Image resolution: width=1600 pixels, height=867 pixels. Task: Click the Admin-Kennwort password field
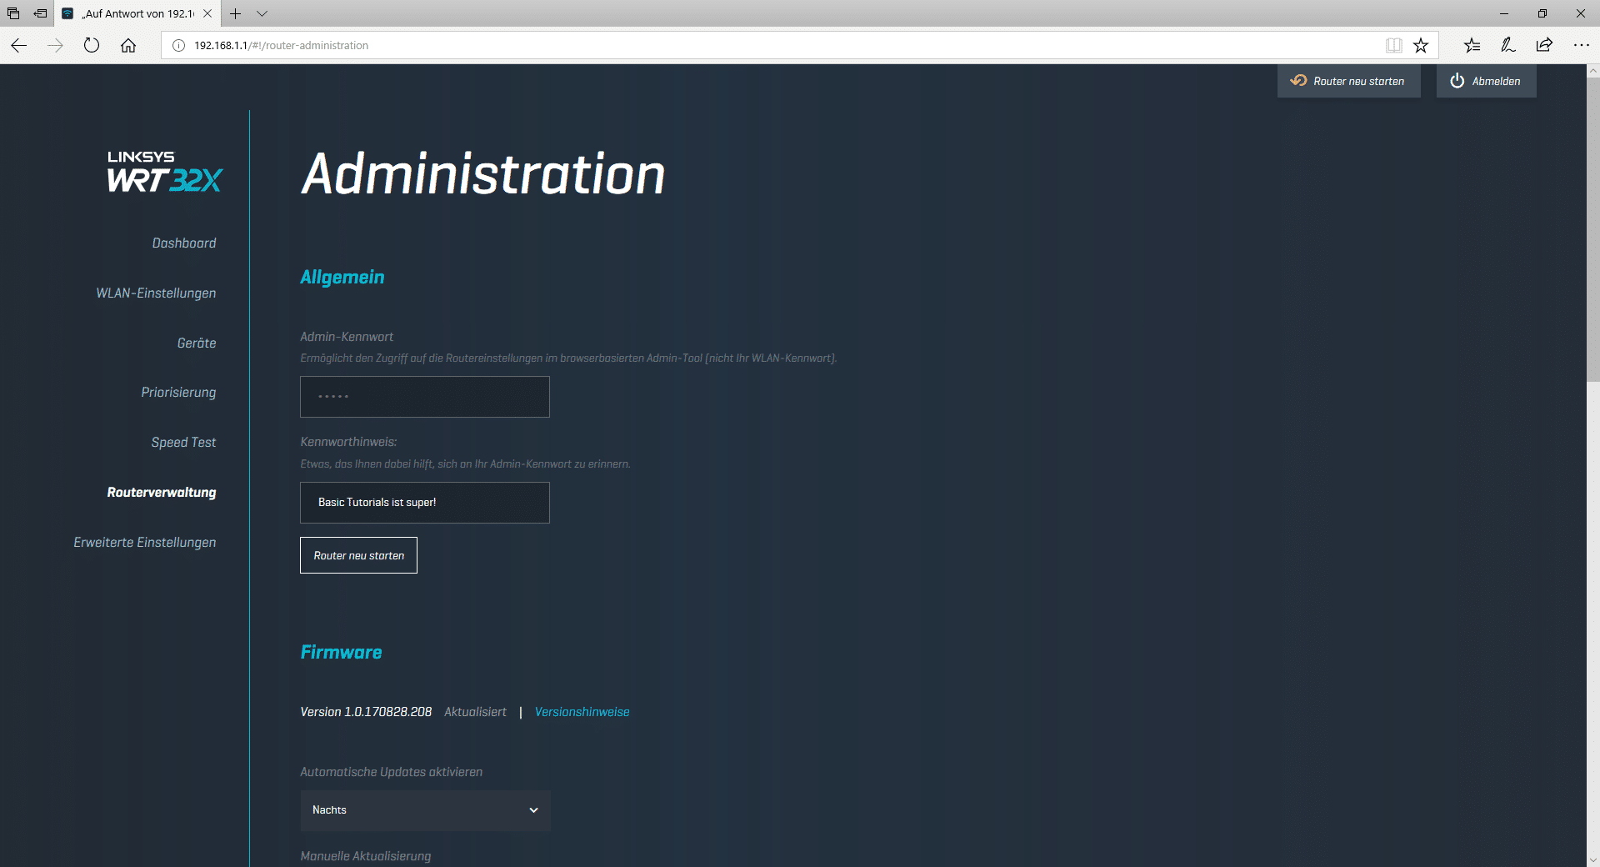[424, 397]
